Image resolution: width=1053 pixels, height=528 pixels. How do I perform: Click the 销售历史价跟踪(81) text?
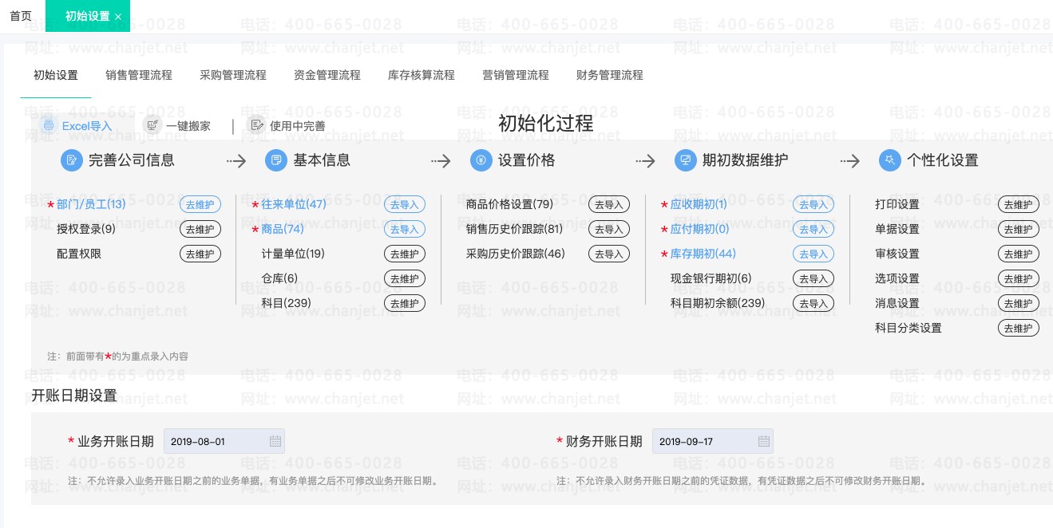[x=514, y=229]
